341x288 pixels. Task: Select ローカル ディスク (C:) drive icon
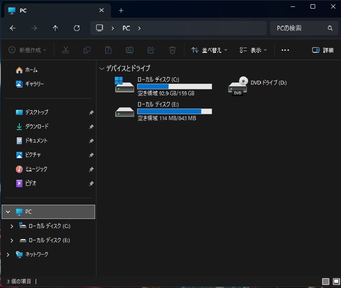click(x=124, y=85)
